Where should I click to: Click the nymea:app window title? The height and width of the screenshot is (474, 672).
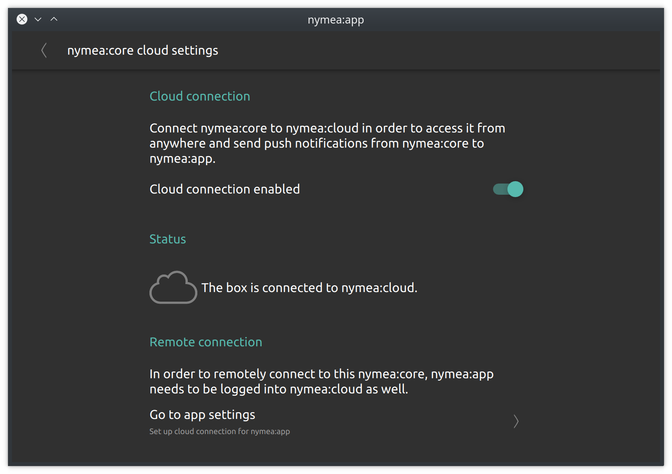coord(336,20)
